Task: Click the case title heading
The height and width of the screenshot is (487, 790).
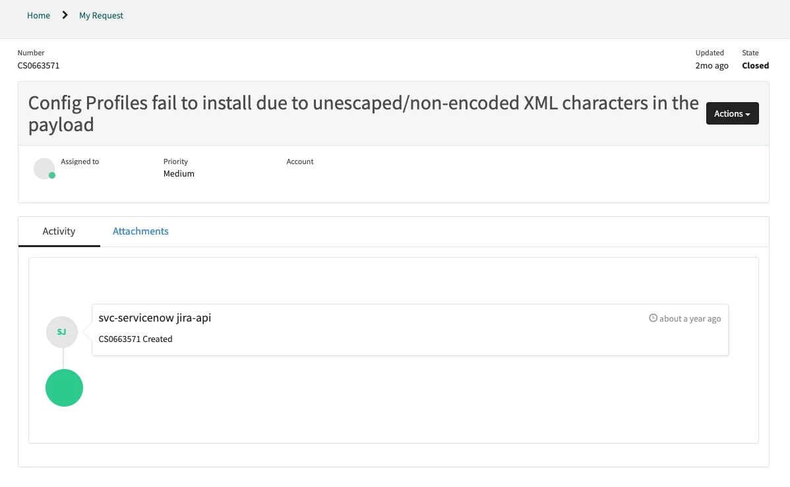Action: pos(363,113)
